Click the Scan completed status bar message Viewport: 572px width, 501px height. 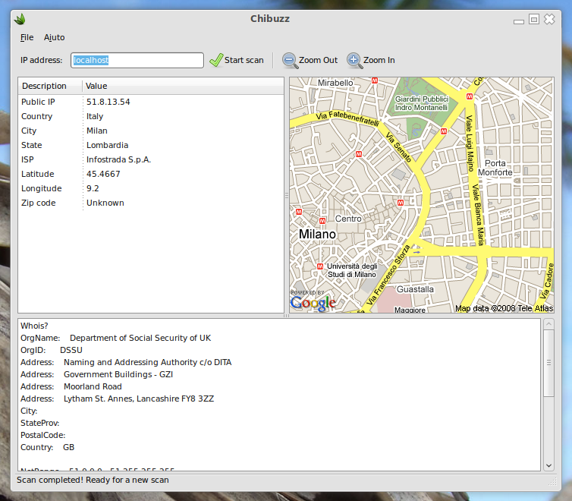click(x=93, y=480)
